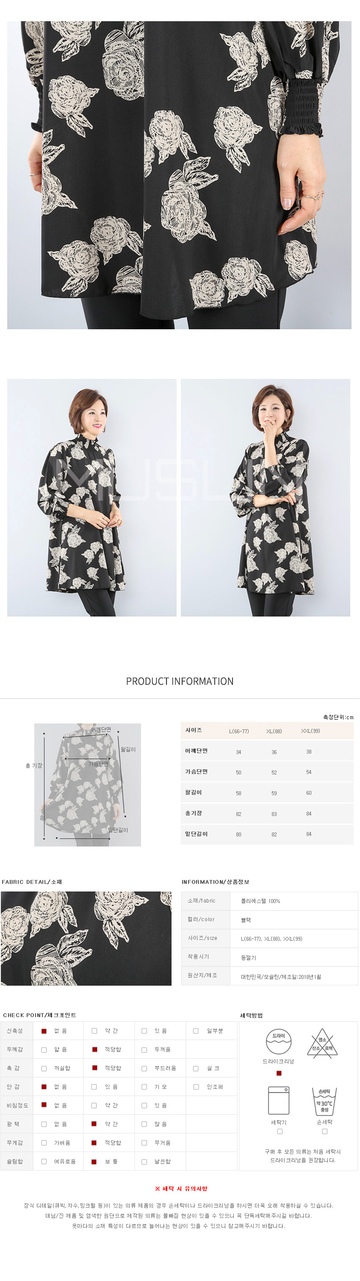The width and height of the screenshot is (360, 1281).
Task: Open the fabric detail rose pattern image
Action: 86,939
